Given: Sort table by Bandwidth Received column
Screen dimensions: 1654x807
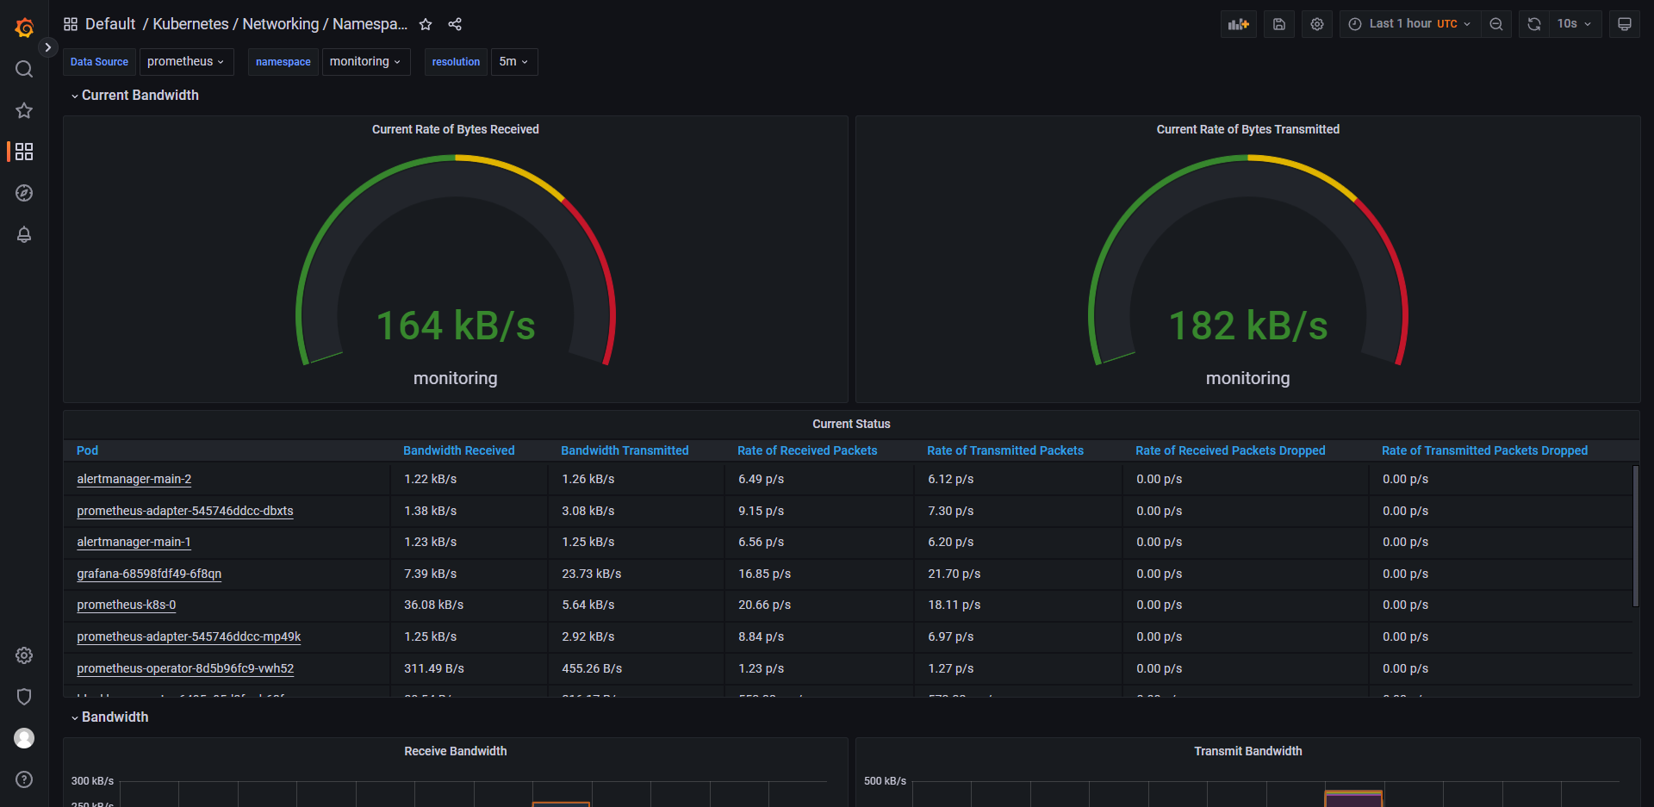Looking at the screenshot, I should [x=458, y=450].
